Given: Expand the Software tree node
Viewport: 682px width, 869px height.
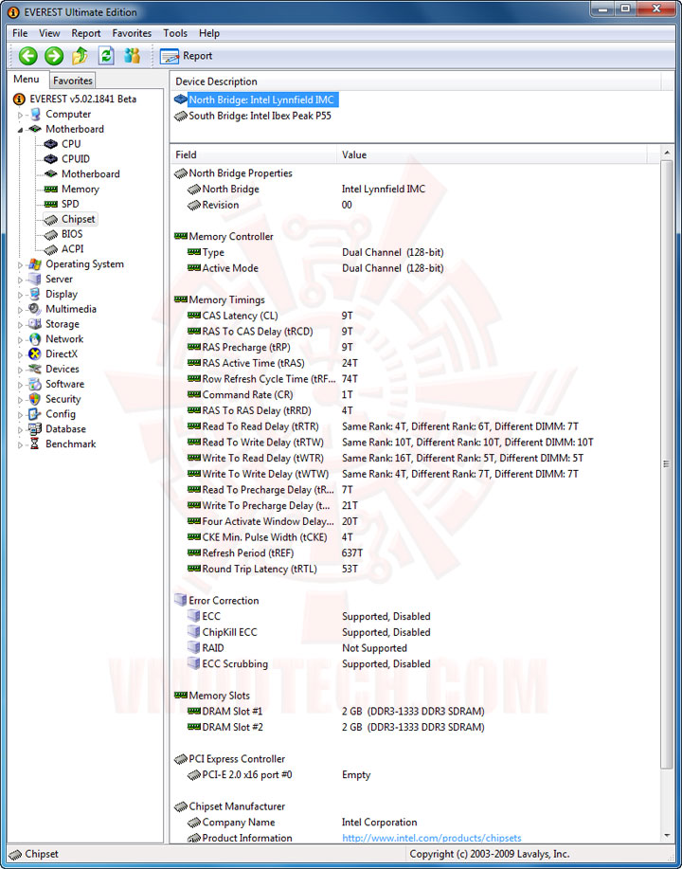Looking at the screenshot, I should [x=21, y=385].
